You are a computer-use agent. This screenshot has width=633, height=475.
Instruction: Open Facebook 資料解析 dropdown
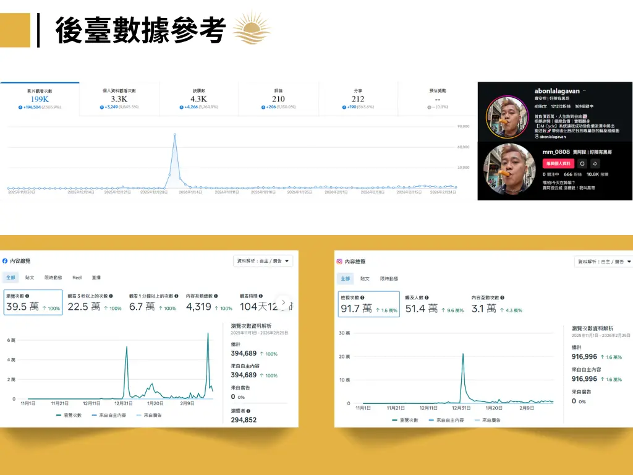tap(263, 261)
